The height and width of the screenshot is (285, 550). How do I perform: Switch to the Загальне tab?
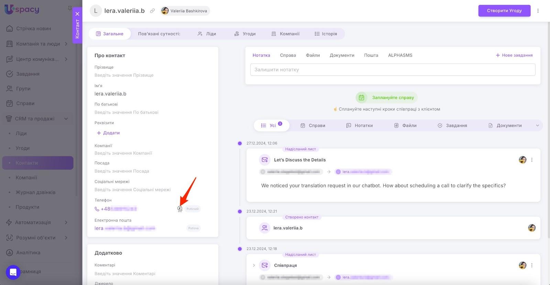[x=110, y=34]
